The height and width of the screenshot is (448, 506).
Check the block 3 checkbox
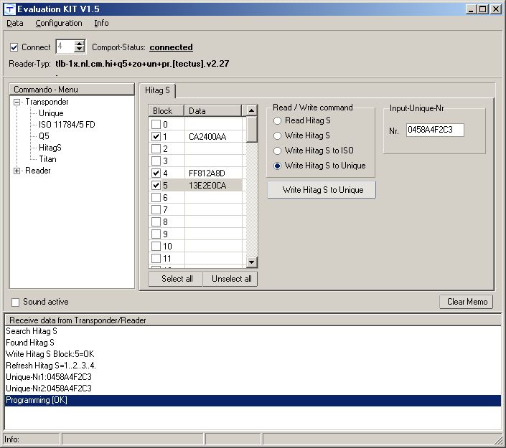click(x=156, y=161)
